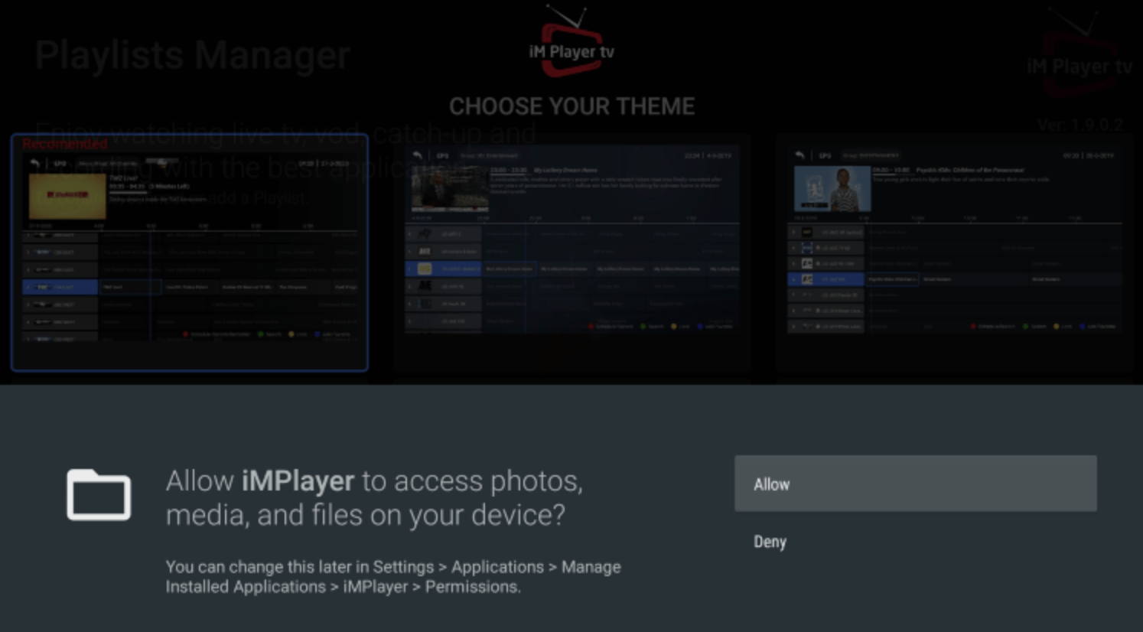Click the back arrow in the middle theme preview
Image resolution: width=1143 pixels, height=632 pixels.
[417, 155]
